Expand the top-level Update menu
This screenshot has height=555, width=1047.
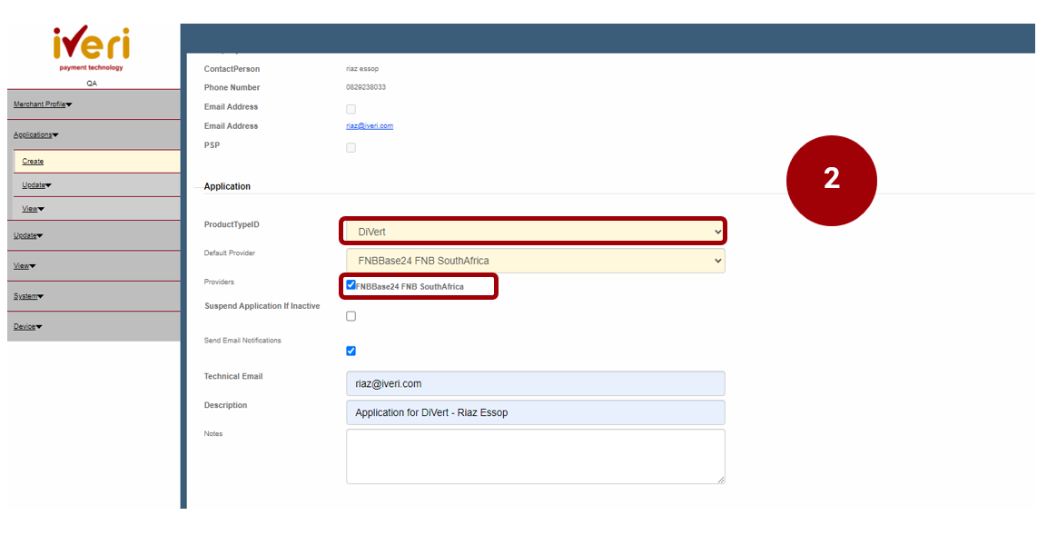coord(28,236)
